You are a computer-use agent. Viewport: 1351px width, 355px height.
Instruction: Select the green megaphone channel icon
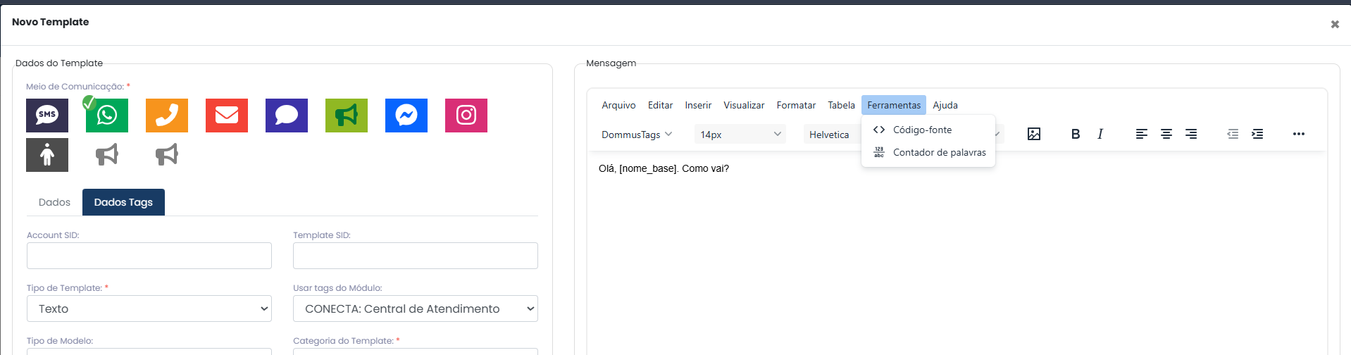pyautogui.click(x=347, y=116)
